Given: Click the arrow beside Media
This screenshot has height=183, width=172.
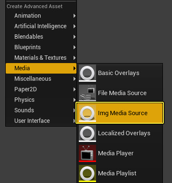Looking at the screenshot, I should pos(75,68).
